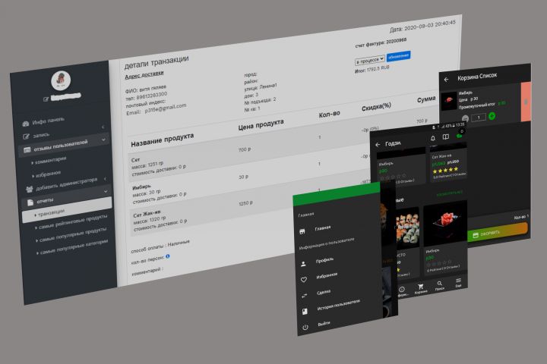Tap the Корзина tab in bottom bar
Viewport: 547px width, 364px height.
tap(421, 288)
